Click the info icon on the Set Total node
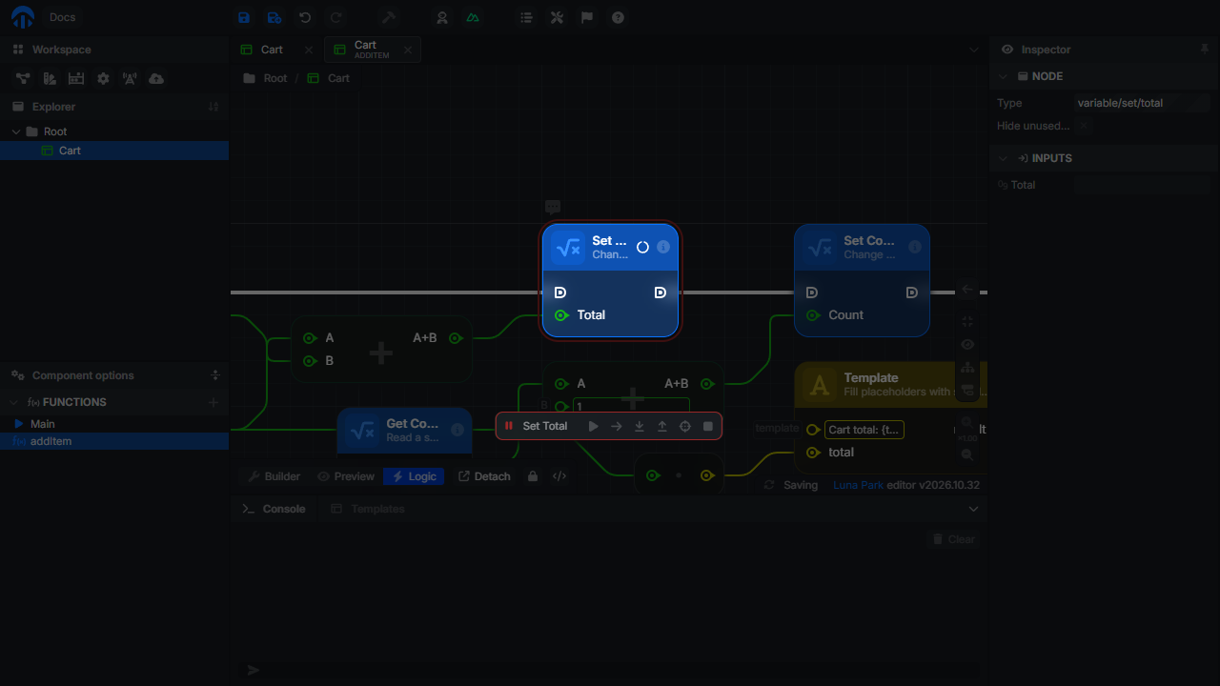 point(663,247)
